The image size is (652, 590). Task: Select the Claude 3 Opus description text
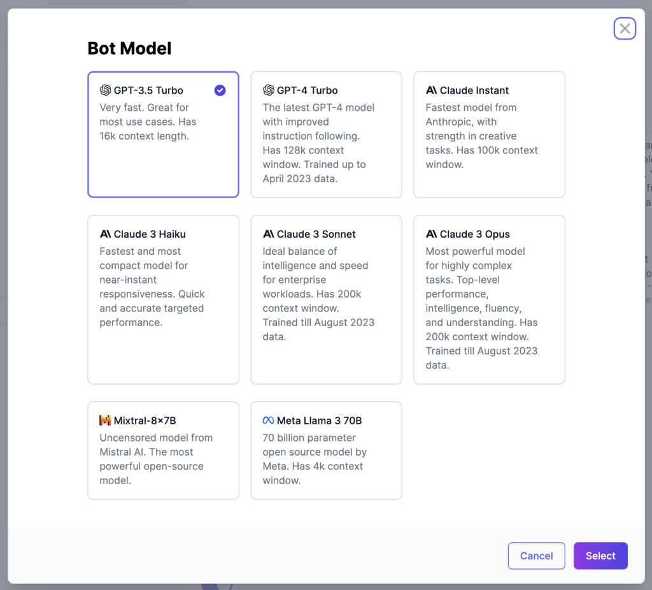point(481,308)
